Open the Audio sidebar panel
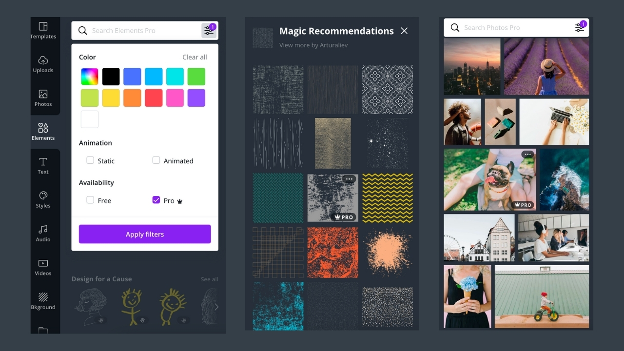This screenshot has height=351, width=624. [x=43, y=233]
